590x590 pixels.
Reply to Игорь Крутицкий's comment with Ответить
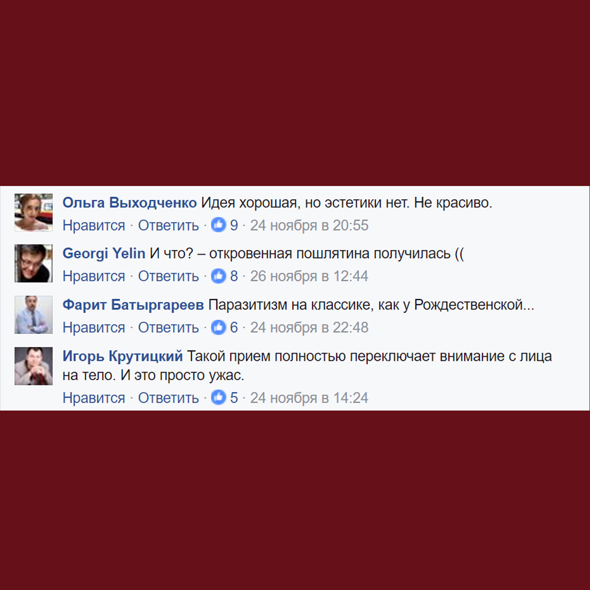coord(168,398)
